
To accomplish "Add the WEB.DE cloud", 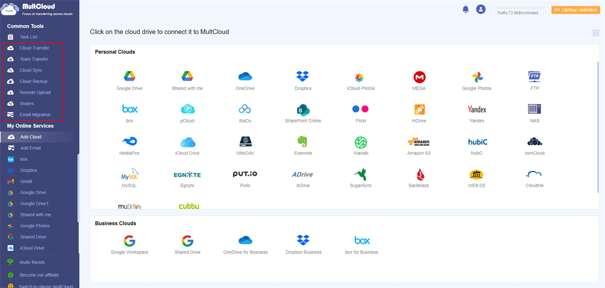I will (477, 175).
